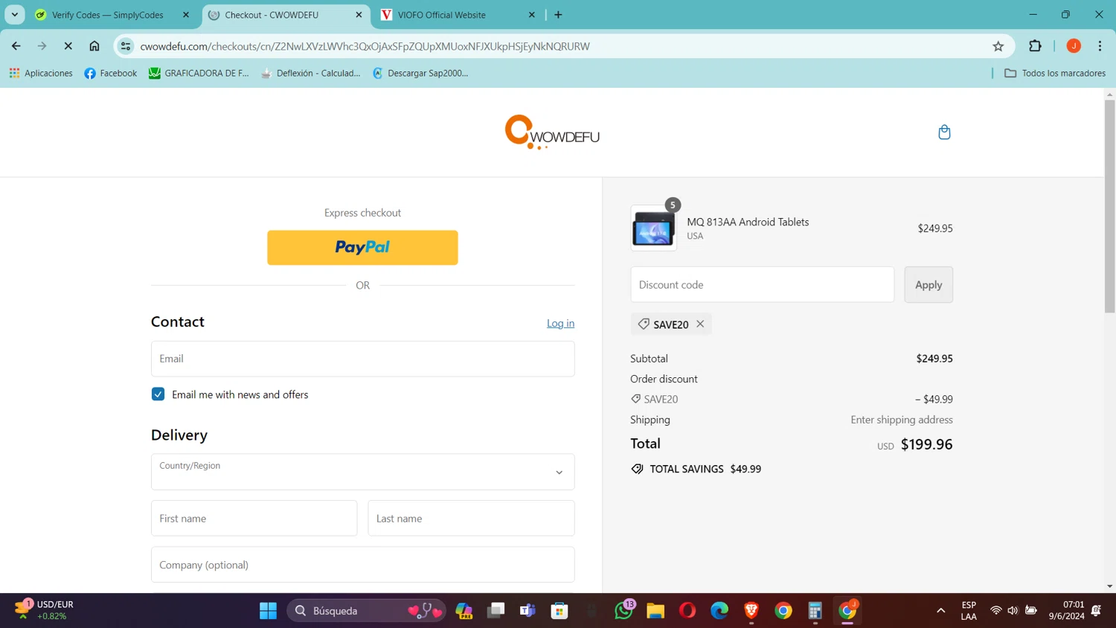Focus the Last name field
1116x628 pixels.
pos(471,518)
